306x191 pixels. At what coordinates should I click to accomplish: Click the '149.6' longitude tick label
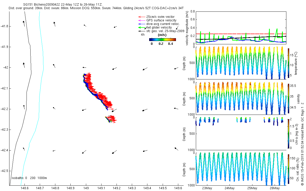(x=178, y=188)
